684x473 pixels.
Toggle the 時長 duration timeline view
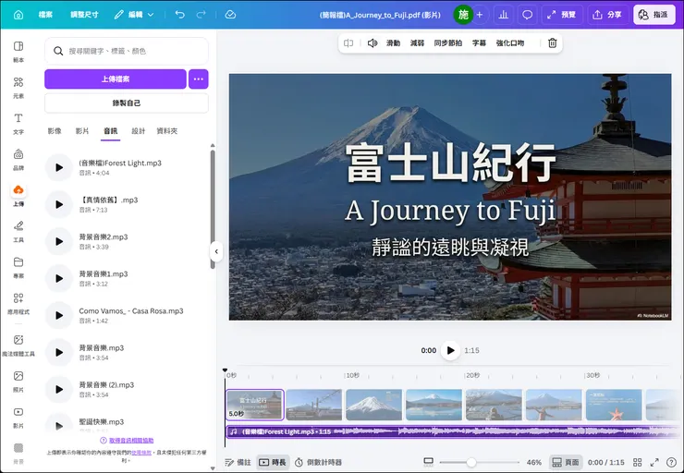(x=273, y=463)
